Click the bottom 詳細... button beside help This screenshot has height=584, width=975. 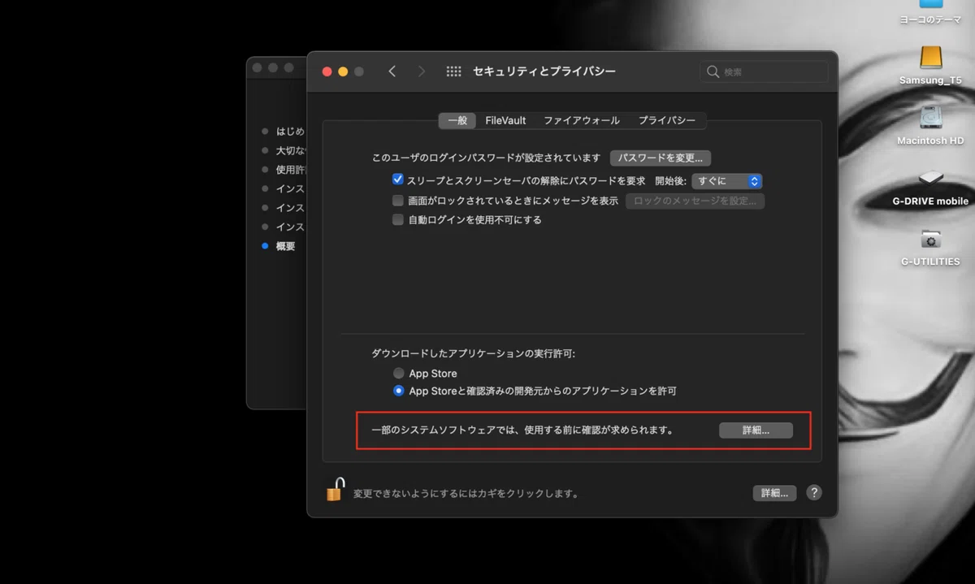coord(774,493)
